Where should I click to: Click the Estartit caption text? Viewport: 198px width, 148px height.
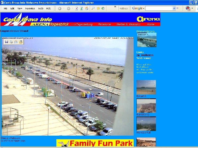click(x=141, y=96)
